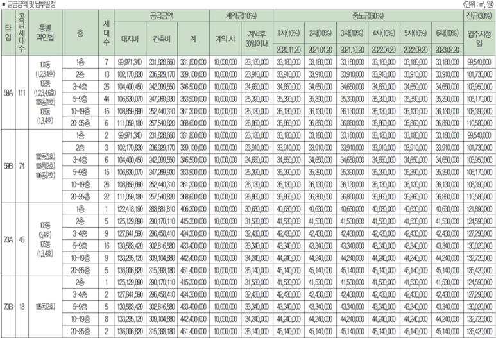Click total '368,600,000' in 59A 20~35층 row

[193, 123]
